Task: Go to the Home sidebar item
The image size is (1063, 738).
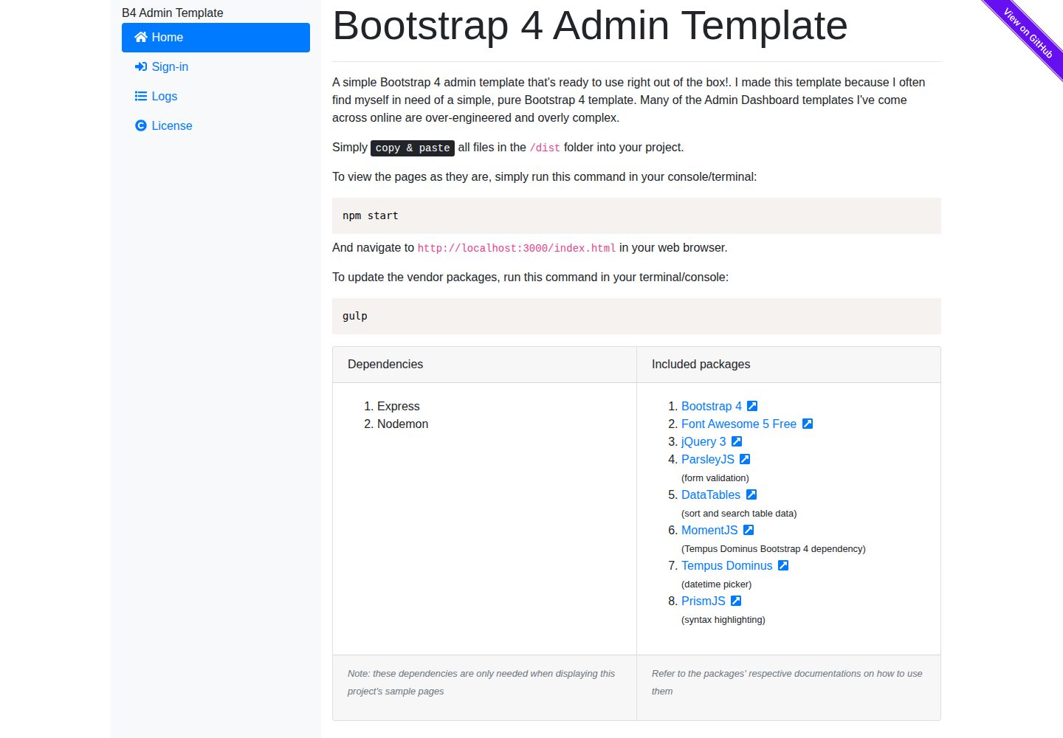Action: pos(216,38)
